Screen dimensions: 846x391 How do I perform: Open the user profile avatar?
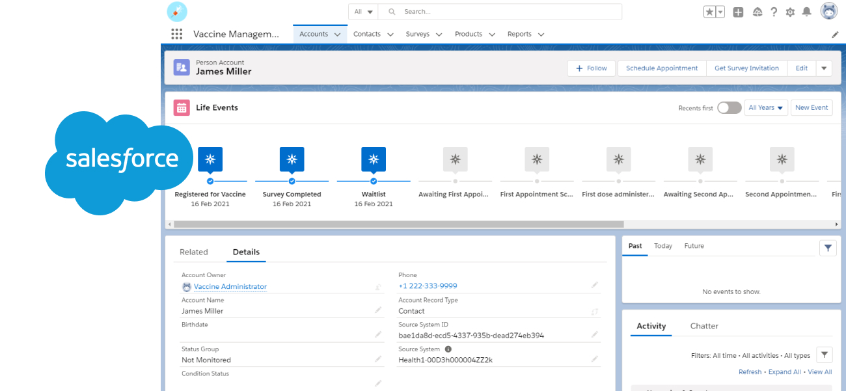tap(828, 11)
